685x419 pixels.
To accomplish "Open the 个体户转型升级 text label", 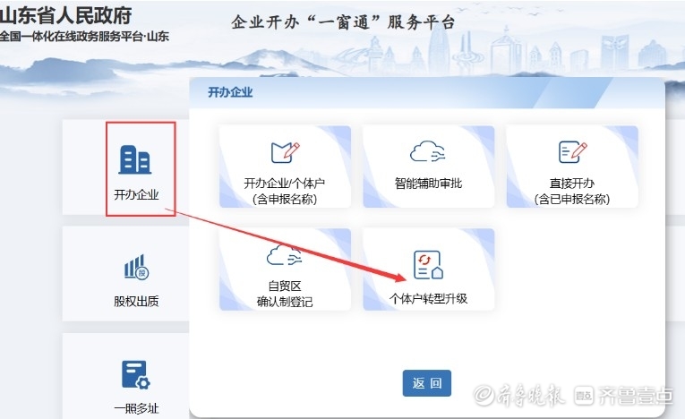I will pyautogui.click(x=428, y=298).
